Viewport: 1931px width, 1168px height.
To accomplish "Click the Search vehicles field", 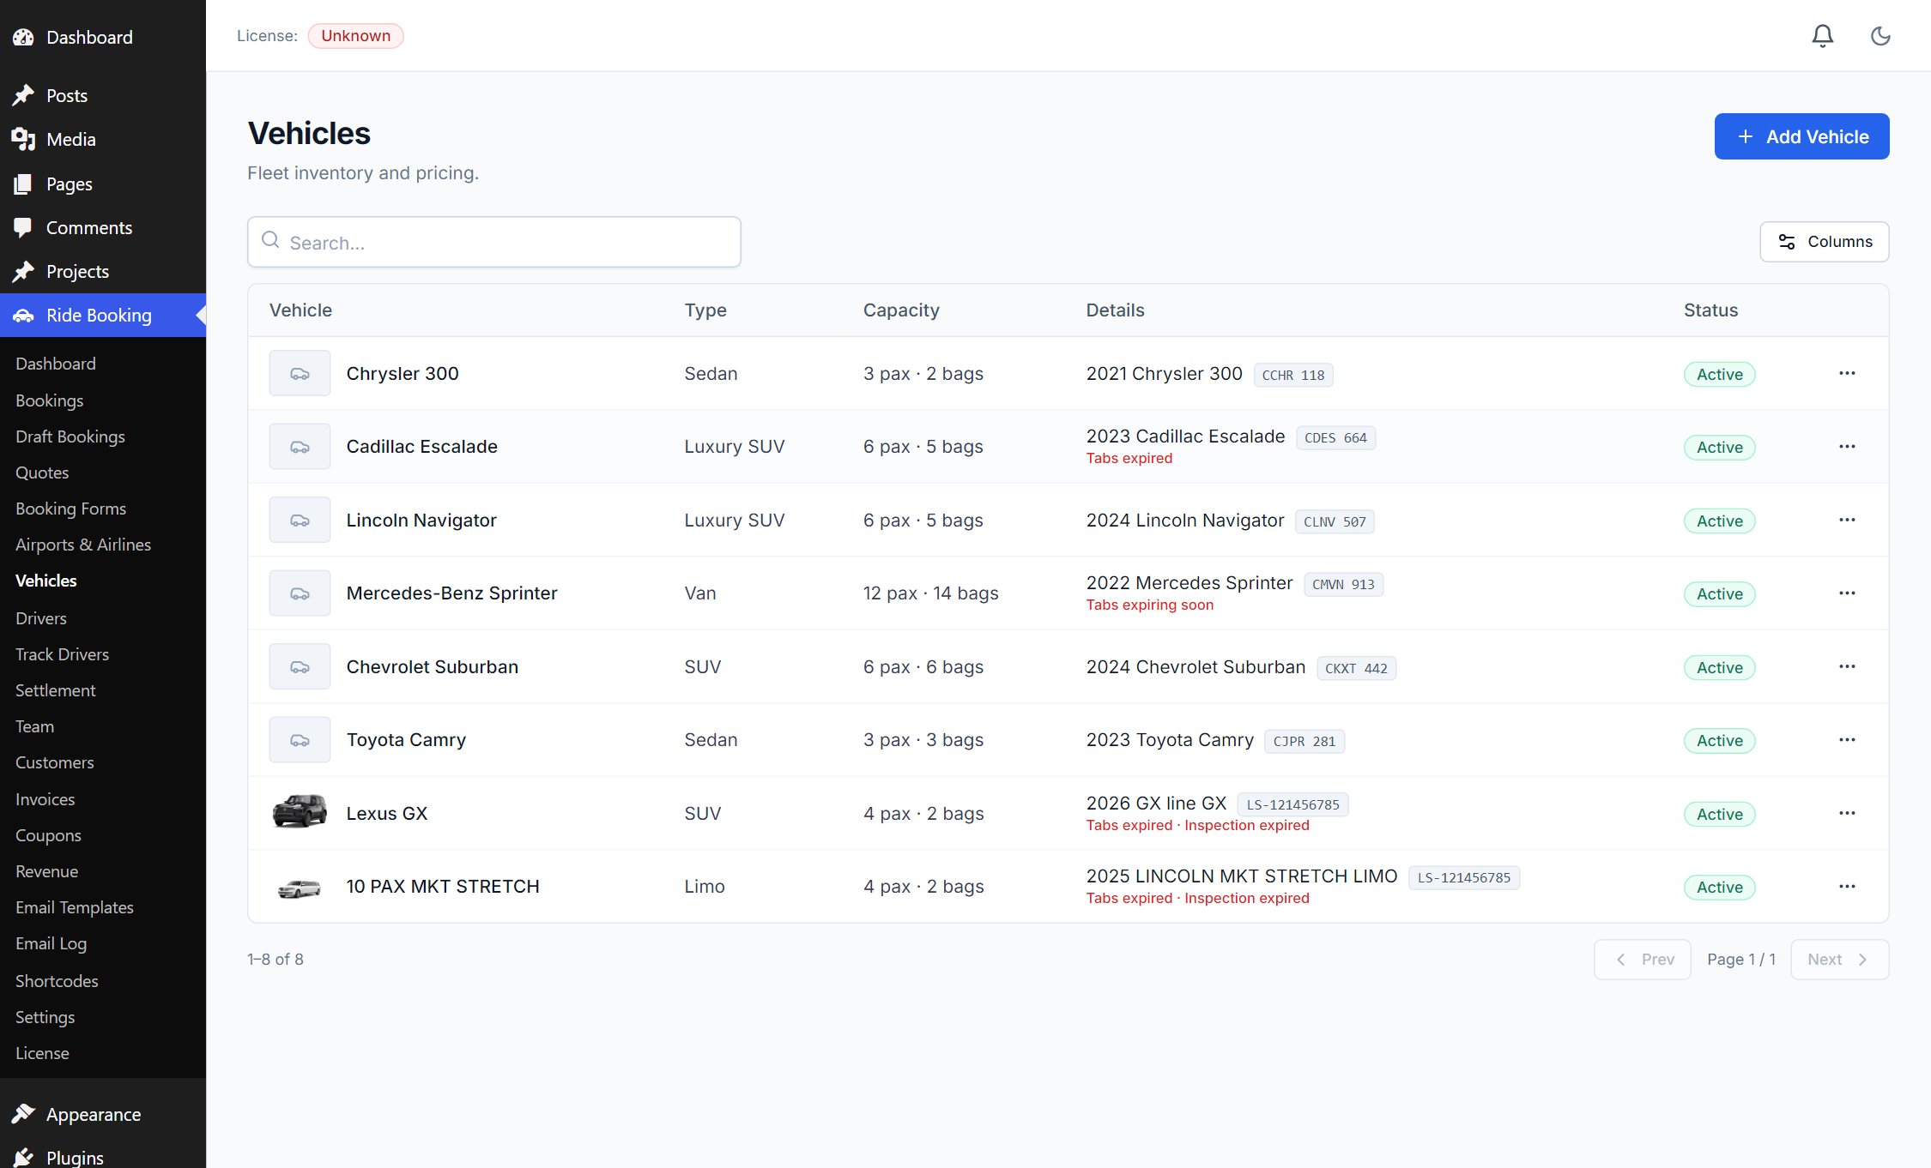I will 494,242.
